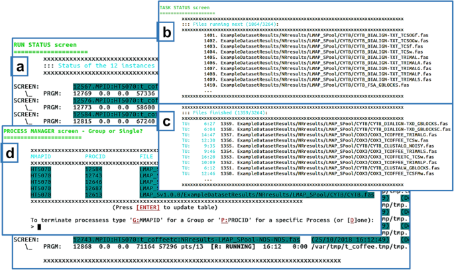Select the 'Files running next (1864/3264)' header

pyautogui.click(x=230, y=24)
